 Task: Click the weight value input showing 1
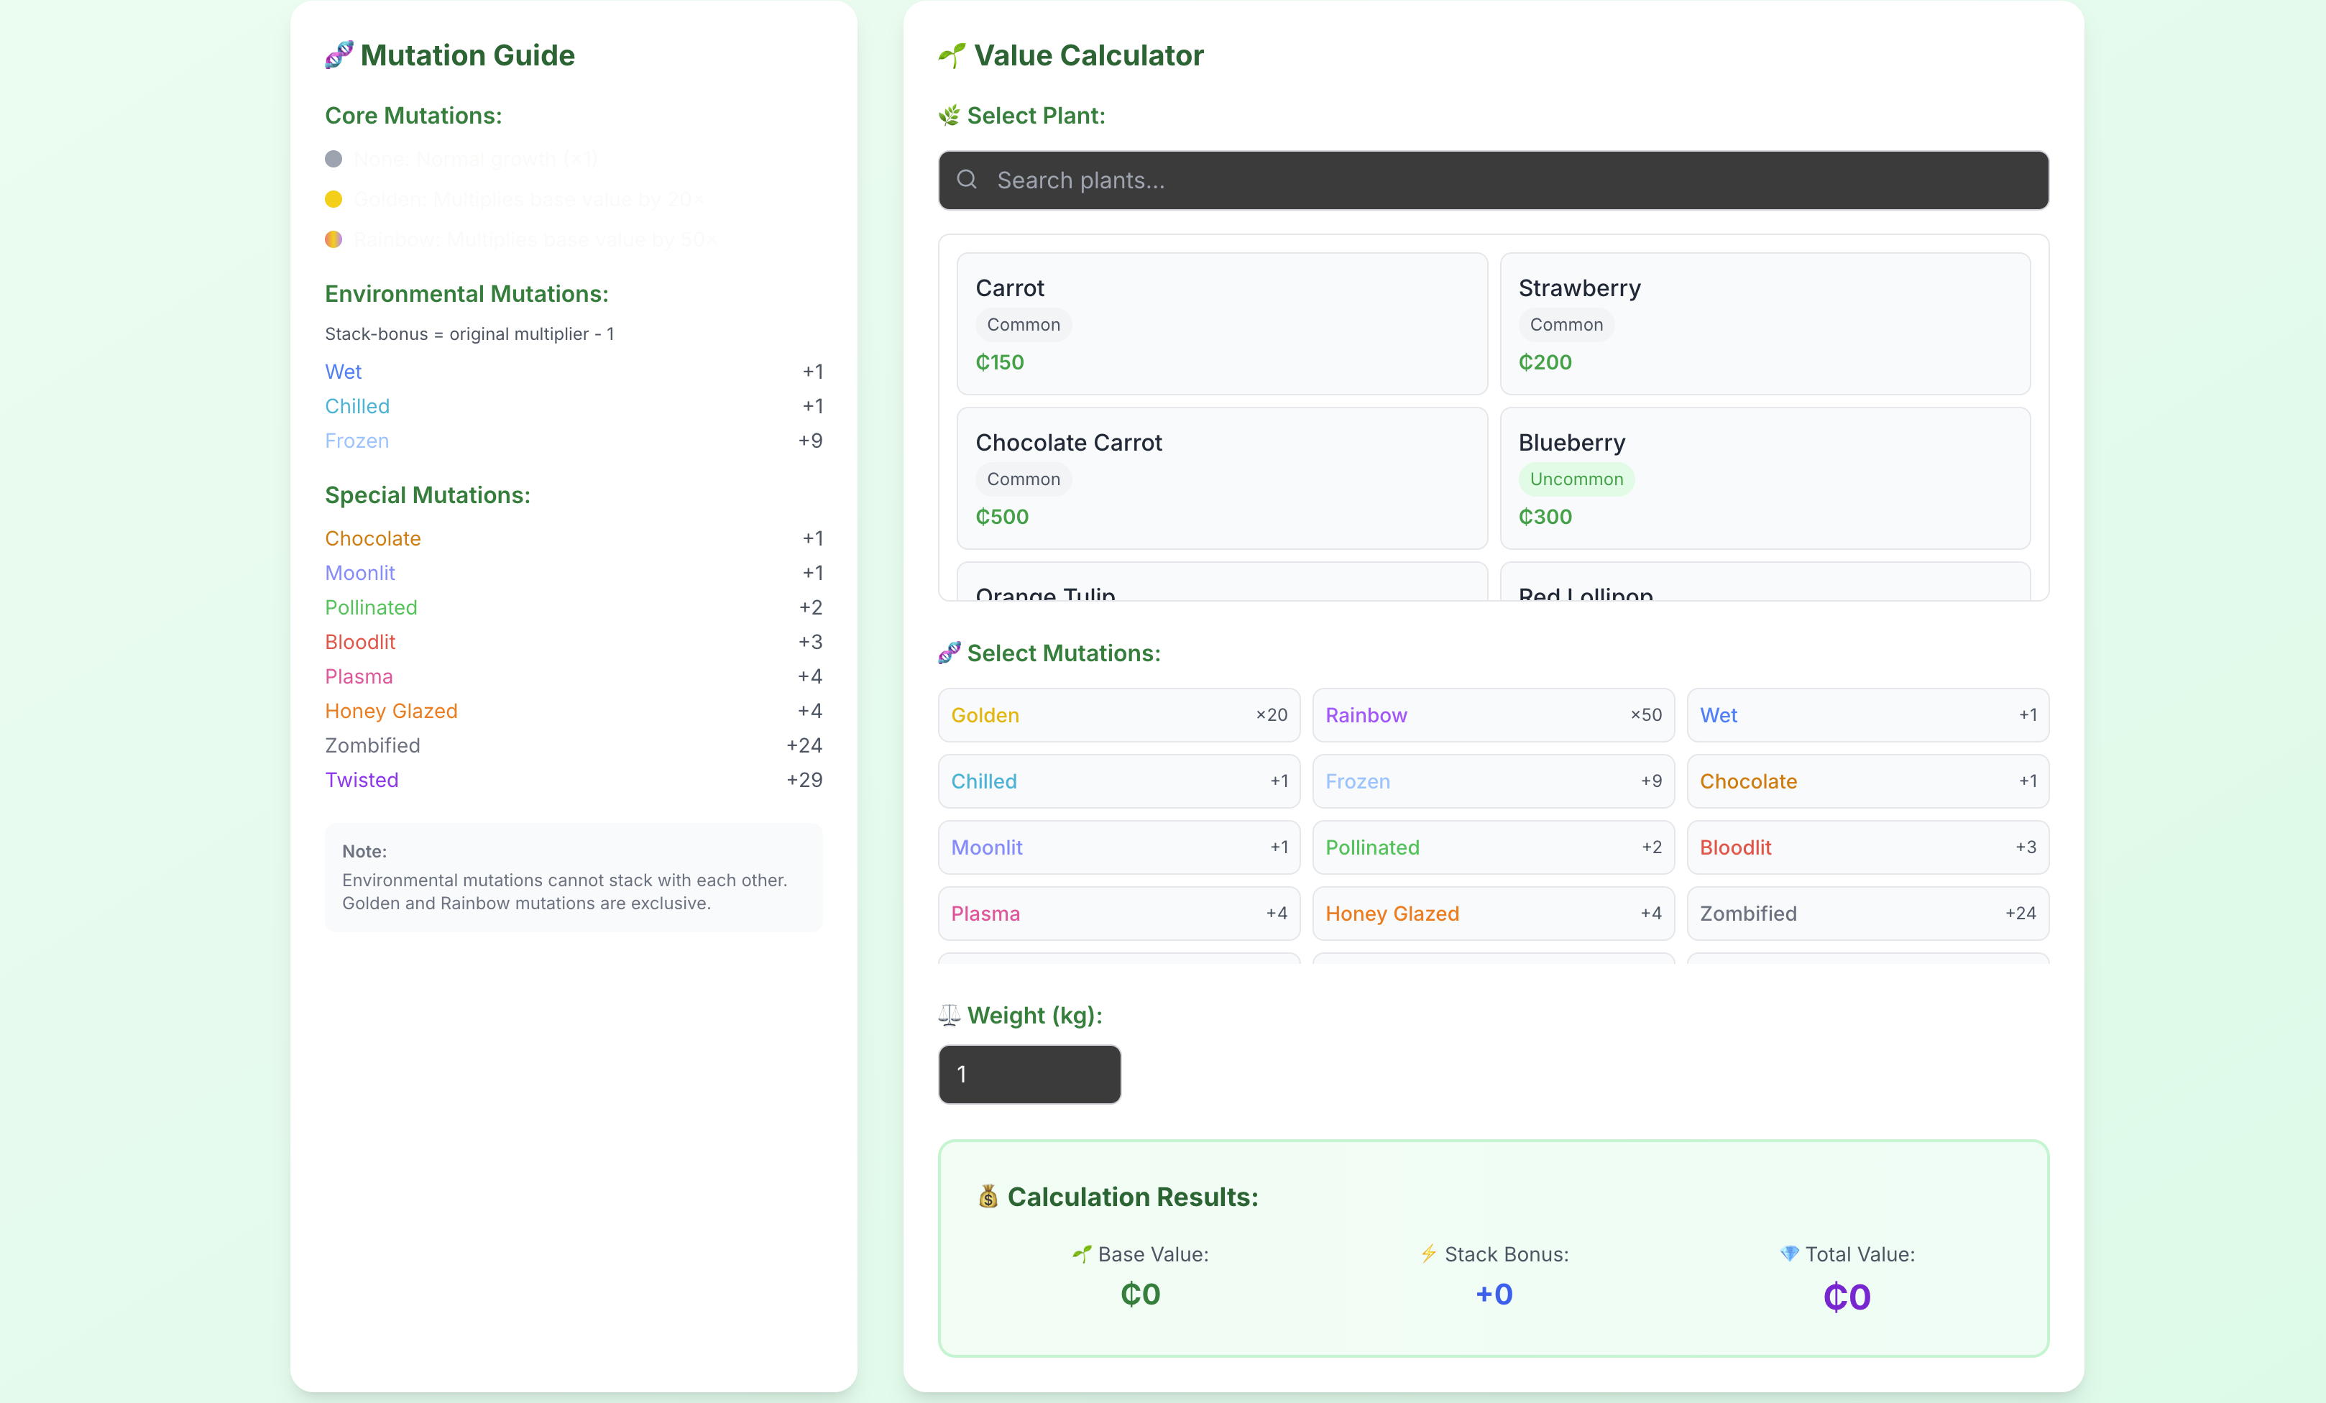coord(1028,1074)
